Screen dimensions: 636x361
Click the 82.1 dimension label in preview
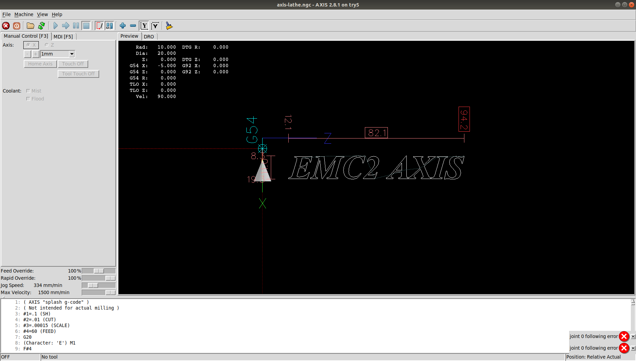coord(377,133)
